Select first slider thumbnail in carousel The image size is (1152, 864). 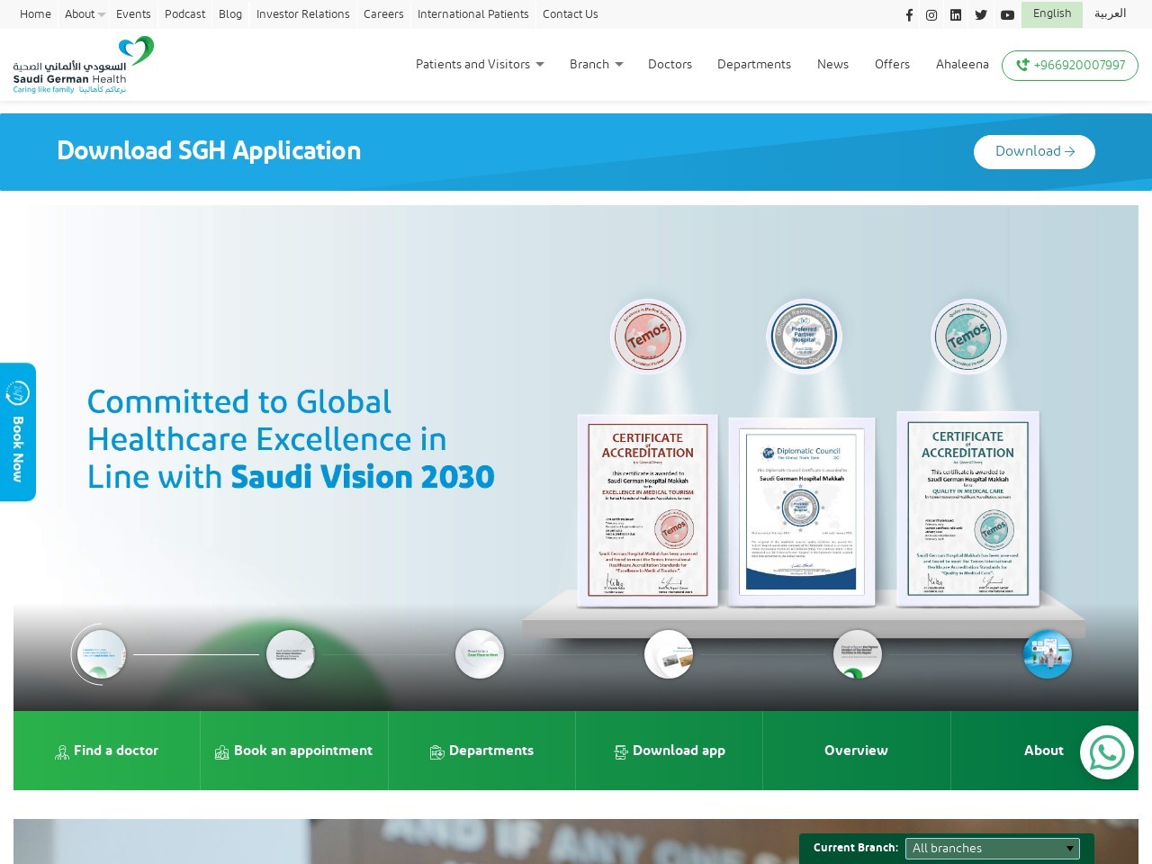tap(100, 654)
